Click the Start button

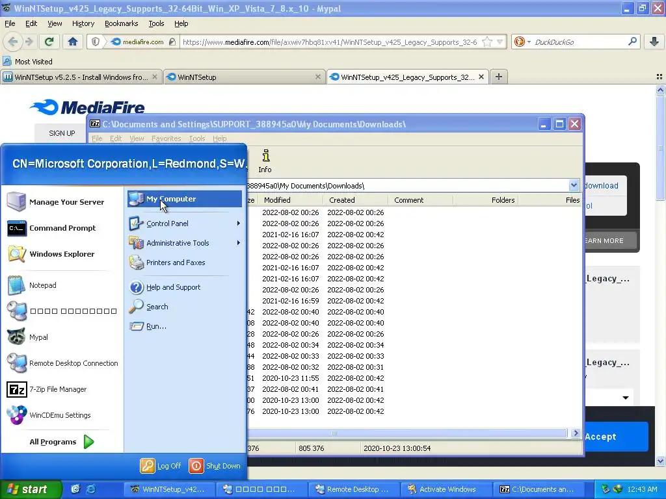(31, 489)
